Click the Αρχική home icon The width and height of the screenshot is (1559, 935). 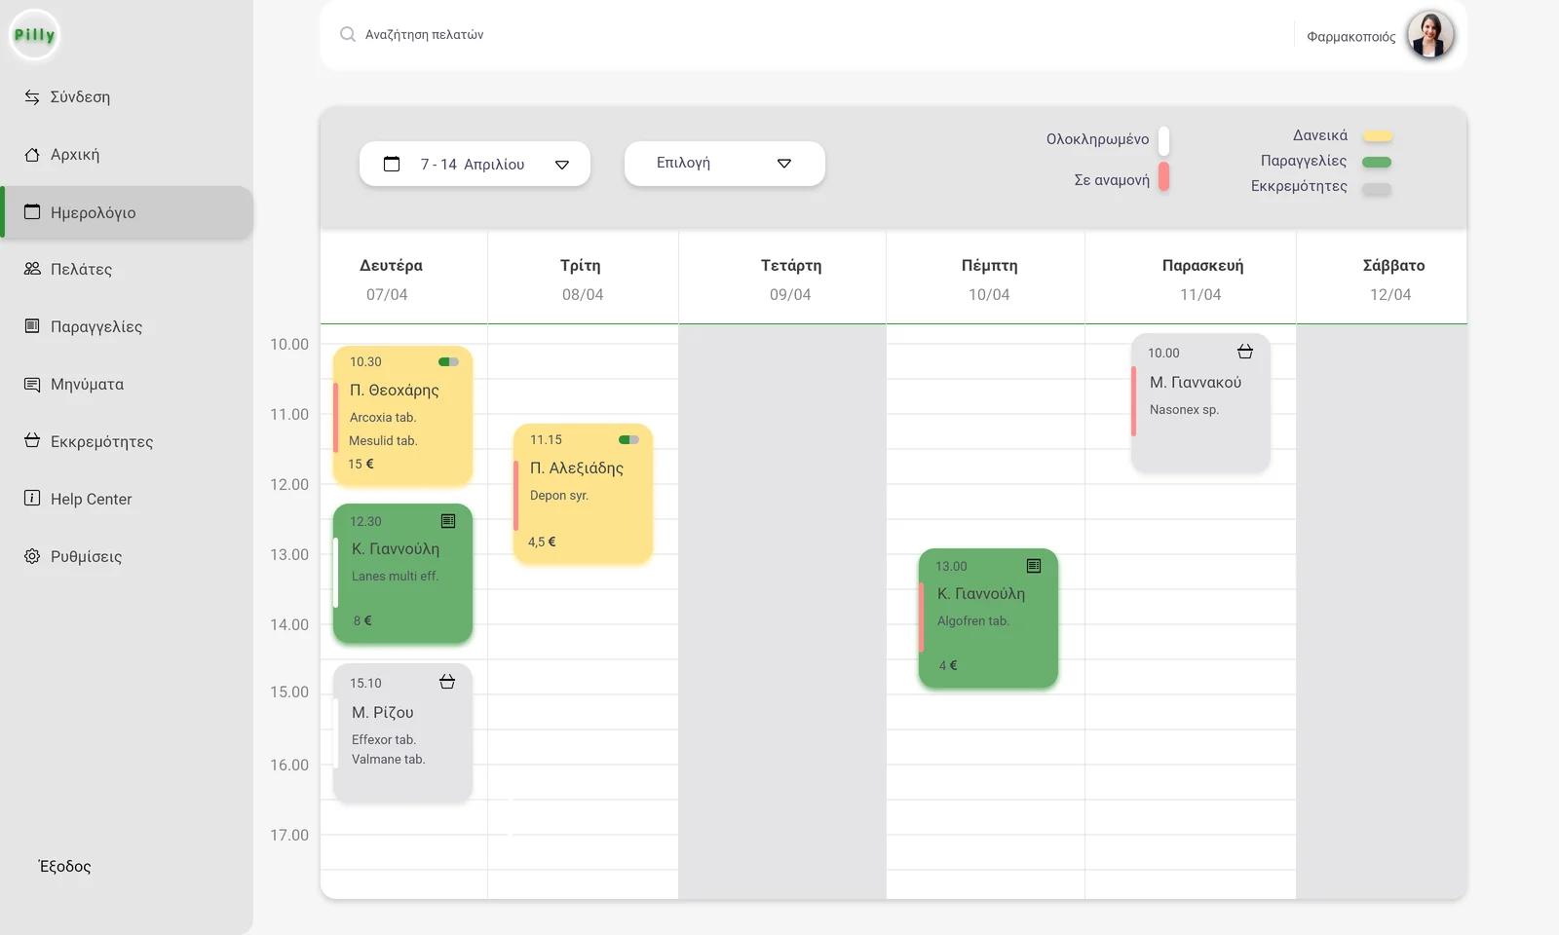coord(32,154)
